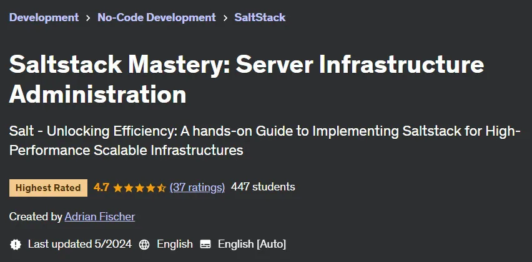
Task: Click the Highest Rated badge
Action: pos(48,188)
